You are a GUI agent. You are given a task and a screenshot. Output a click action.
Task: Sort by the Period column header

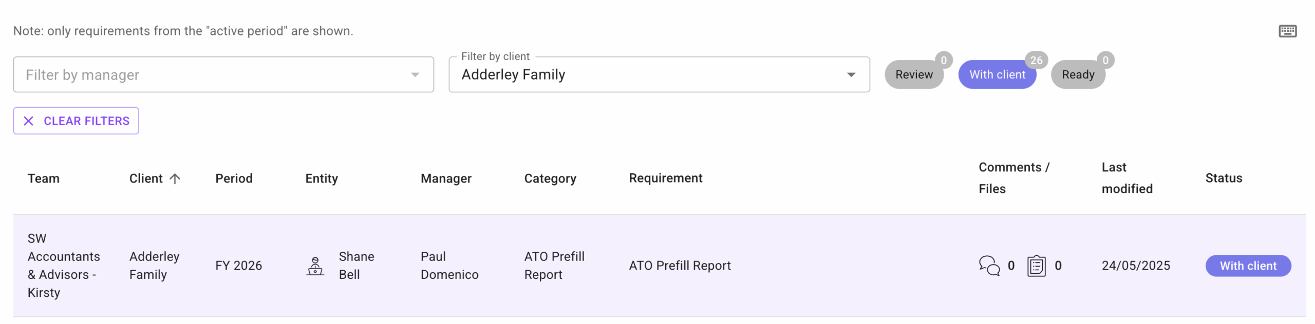coord(234,178)
